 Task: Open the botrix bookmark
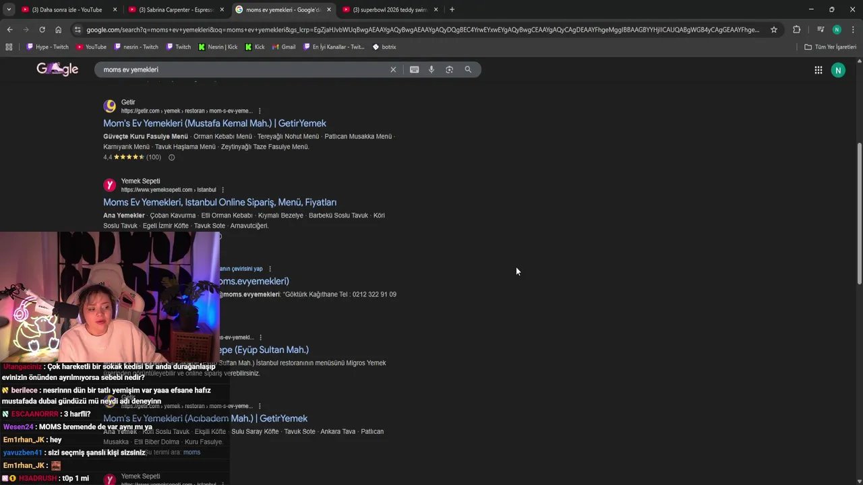tap(384, 47)
